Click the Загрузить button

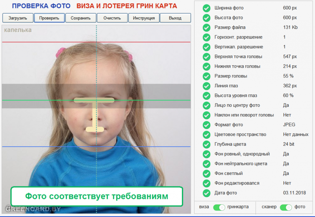[x=18, y=18]
